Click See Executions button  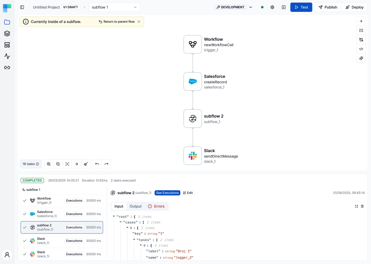[167, 193]
